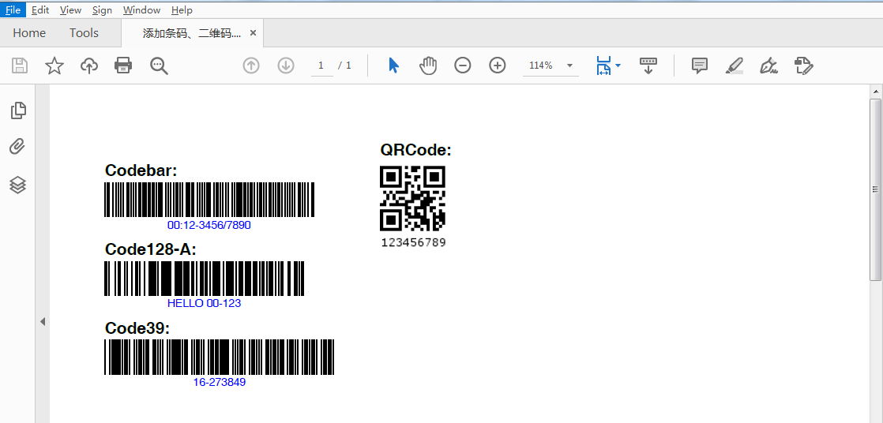This screenshot has width=883, height=423.
Task: Click the page number input field
Action: pyautogui.click(x=321, y=66)
